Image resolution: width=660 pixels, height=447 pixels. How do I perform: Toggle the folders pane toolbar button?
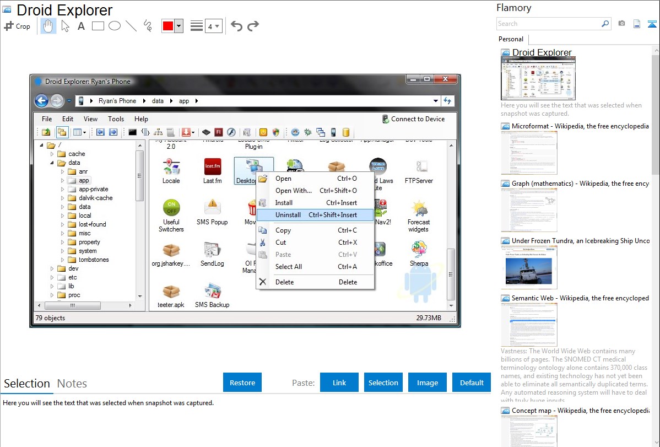[x=62, y=132]
